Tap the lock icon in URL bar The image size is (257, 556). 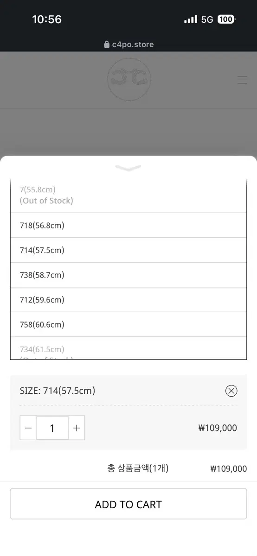tap(107, 44)
